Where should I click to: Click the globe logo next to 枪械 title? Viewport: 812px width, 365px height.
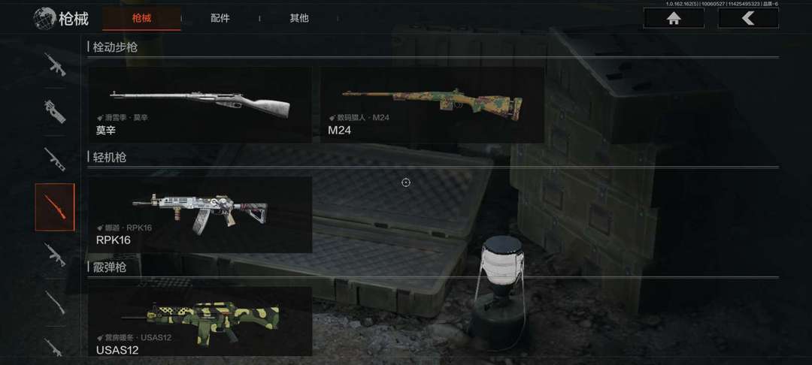44,18
